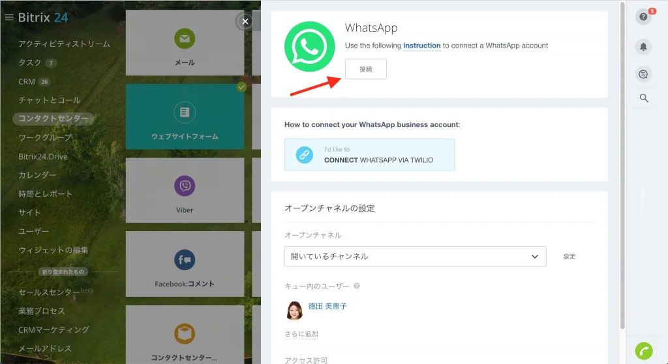
Task: Toggle the 折り畳まれたもの section
Action: coord(63,272)
